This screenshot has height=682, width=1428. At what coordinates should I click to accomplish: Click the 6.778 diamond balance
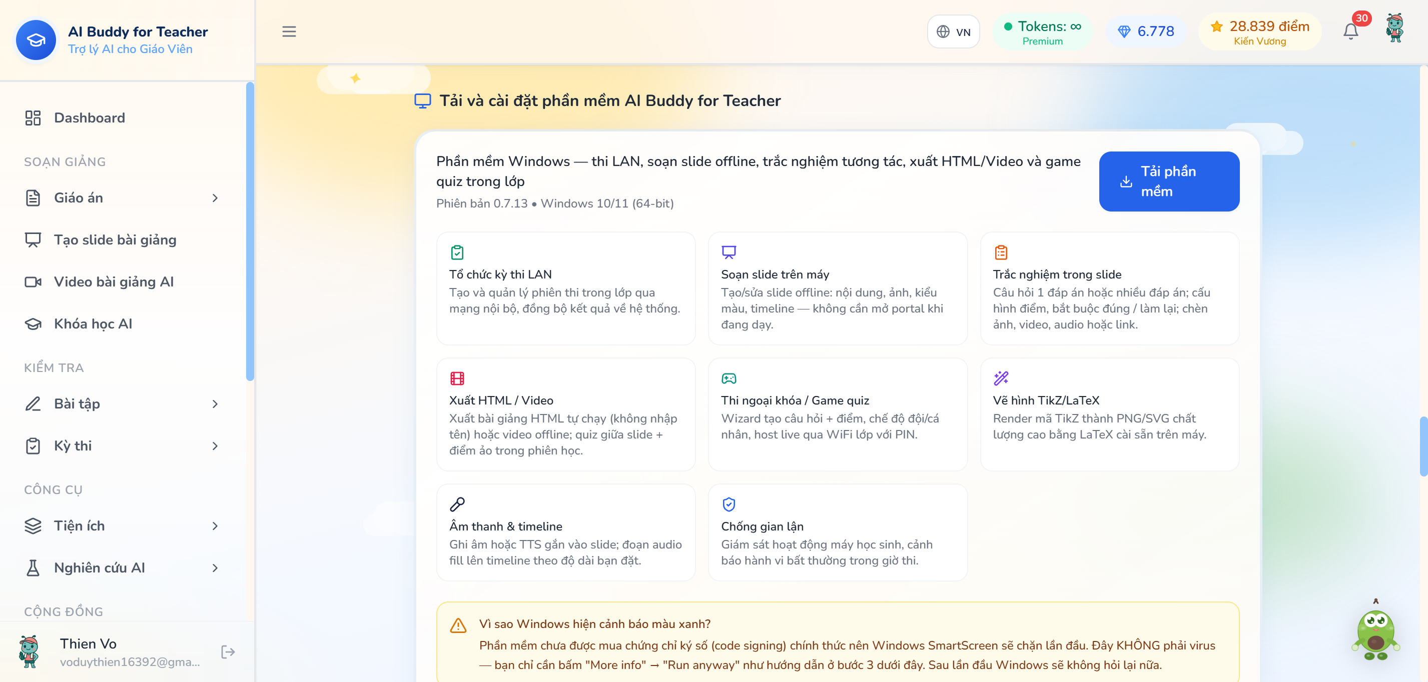click(x=1145, y=31)
